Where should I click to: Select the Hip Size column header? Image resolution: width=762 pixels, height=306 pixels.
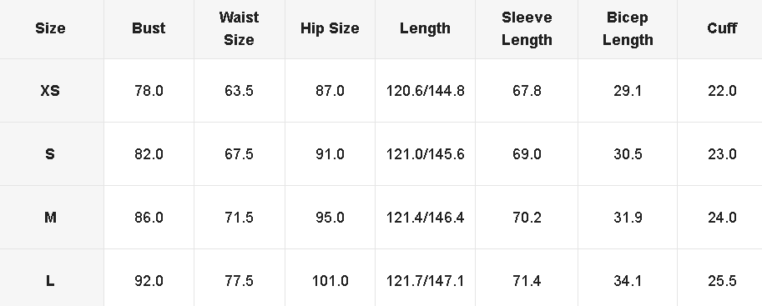[330, 28]
